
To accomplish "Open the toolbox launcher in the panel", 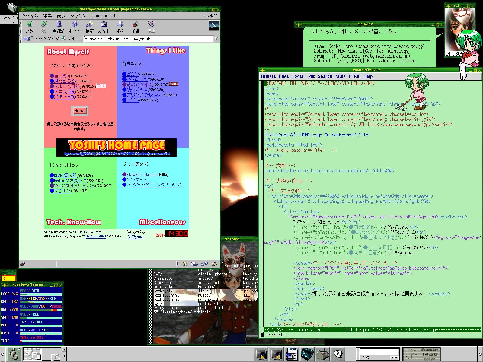I will coord(322,354).
